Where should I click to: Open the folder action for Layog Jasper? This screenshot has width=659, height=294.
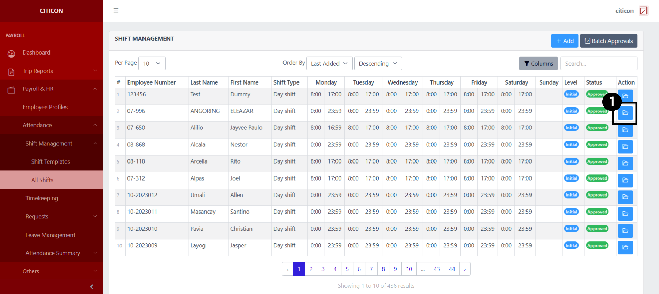[625, 247]
